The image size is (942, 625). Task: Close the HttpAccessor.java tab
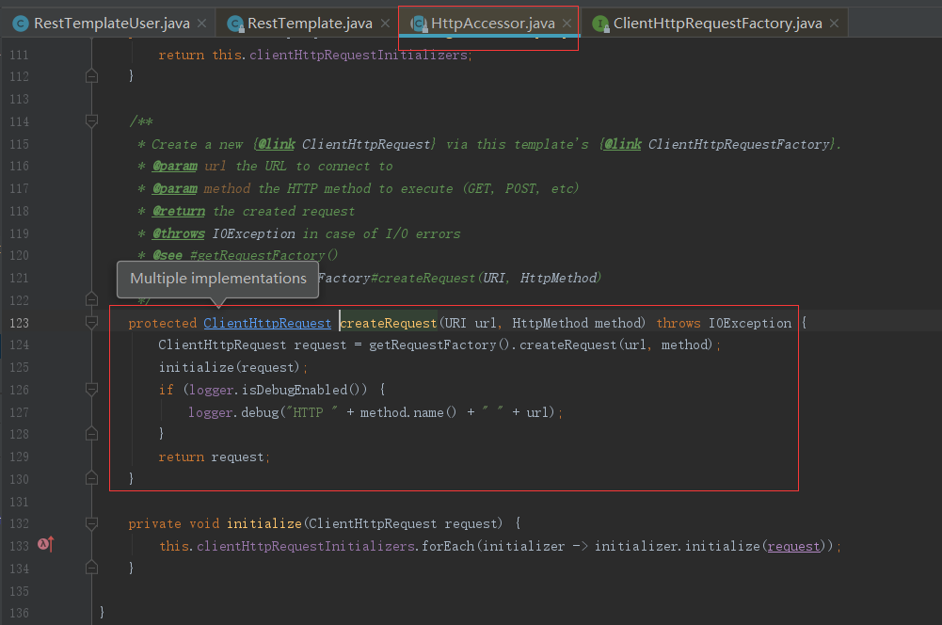(567, 24)
